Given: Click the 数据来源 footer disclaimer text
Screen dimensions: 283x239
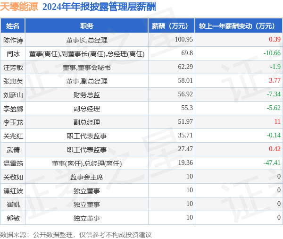Looking at the screenshot, I should (76, 235).
